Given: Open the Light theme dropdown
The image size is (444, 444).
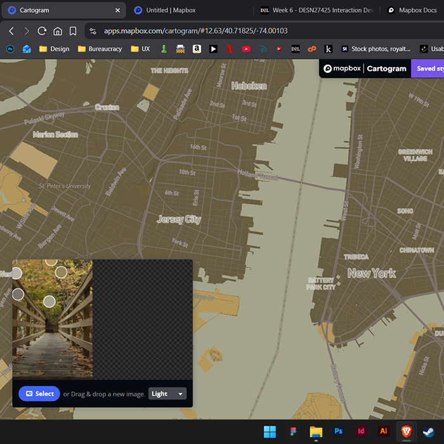Looking at the screenshot, I should tap(167, 394).
